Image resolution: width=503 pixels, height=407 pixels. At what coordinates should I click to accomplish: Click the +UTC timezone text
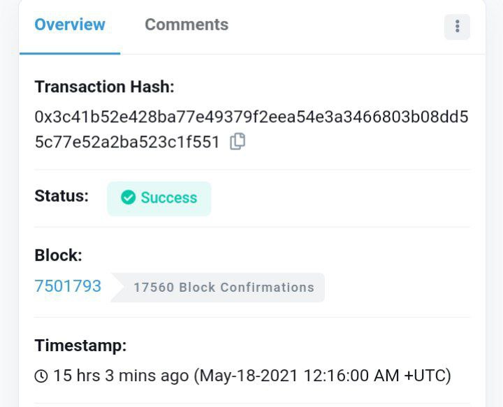pyautogui.click(x=428, y=376)
